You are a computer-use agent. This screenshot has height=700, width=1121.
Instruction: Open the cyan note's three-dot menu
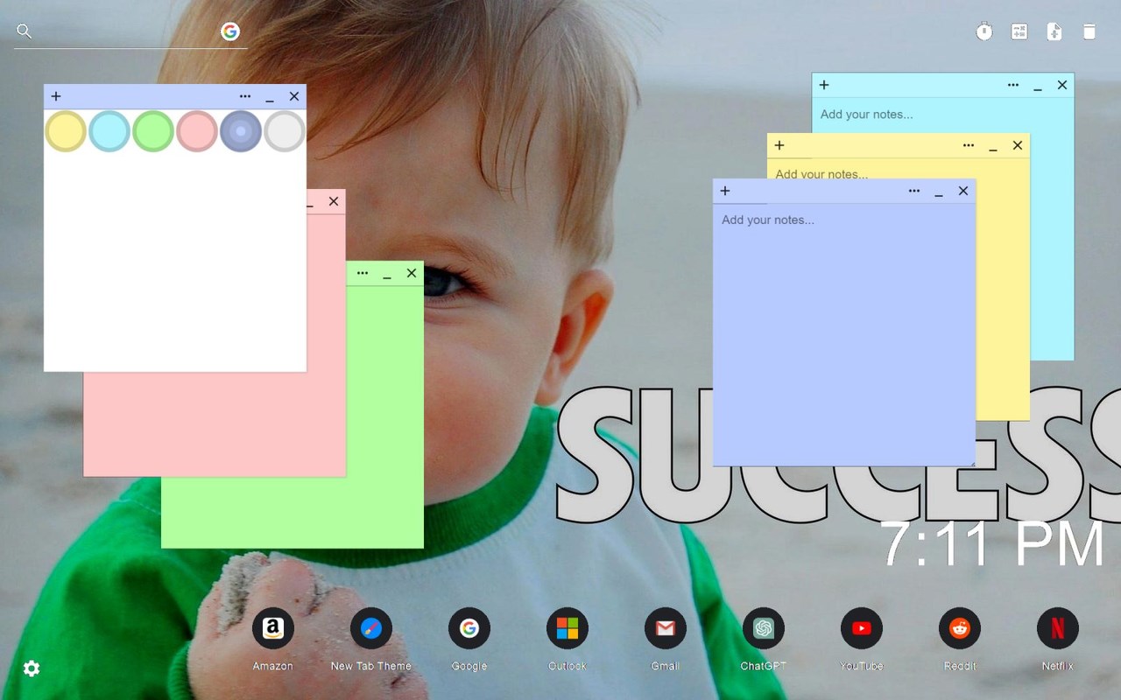pyautogui.click(x=1013, y=85)
